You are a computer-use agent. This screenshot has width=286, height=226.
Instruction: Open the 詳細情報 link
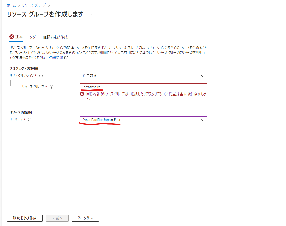coord(56,58)
